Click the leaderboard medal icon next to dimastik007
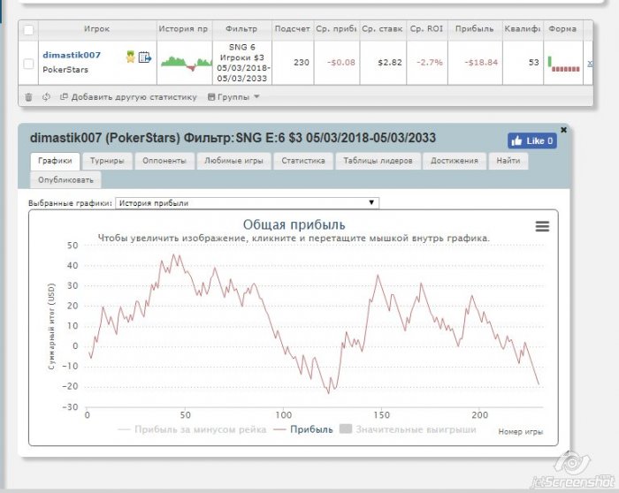Image resolution: width=619 pixels, height=493 pixels. click(130, 57)
